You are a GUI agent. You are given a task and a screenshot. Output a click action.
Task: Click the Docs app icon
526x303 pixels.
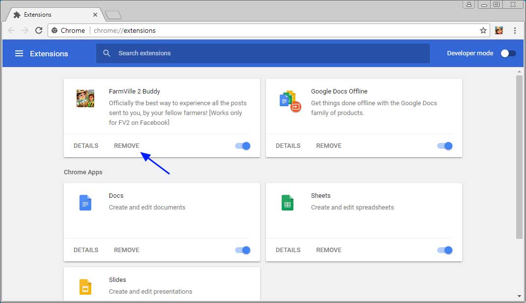pos(85,202)
